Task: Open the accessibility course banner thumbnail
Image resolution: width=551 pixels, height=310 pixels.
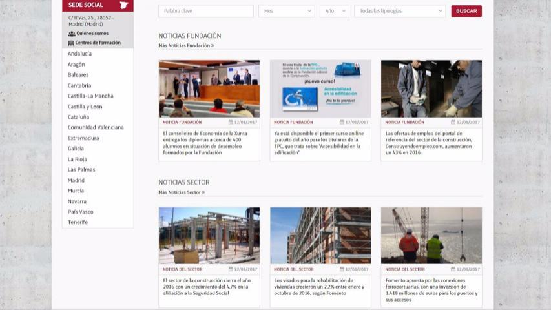Action: tap(320, 88)
